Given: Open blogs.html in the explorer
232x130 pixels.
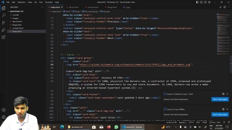Looking at the screenshot, I should click(17, 25).
